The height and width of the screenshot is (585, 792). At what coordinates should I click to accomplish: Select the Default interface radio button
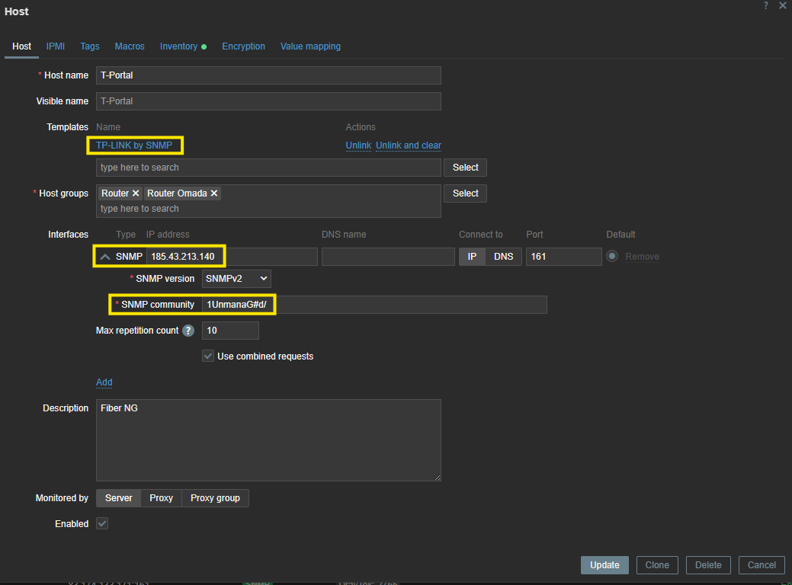tap(612, 256)
